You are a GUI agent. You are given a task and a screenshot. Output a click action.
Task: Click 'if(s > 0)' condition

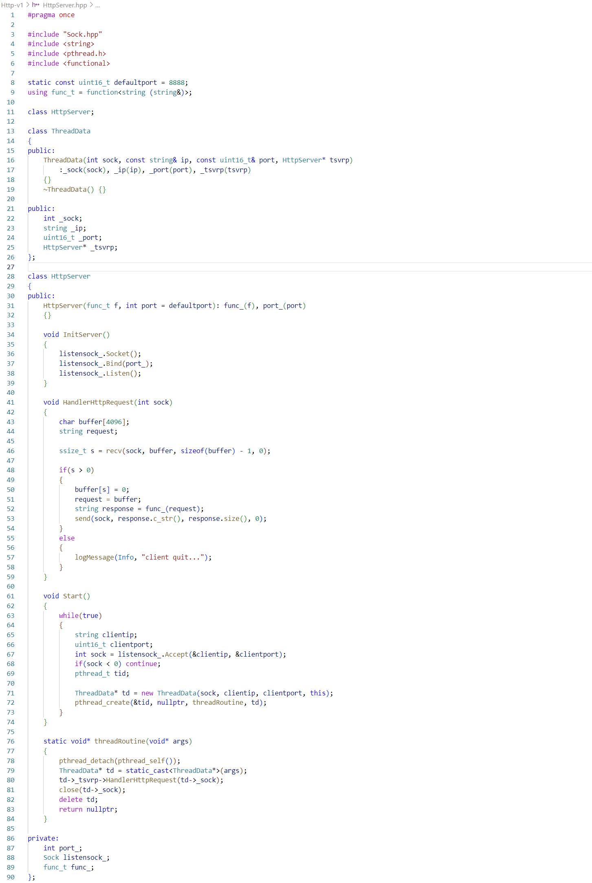tap(77, 470)
